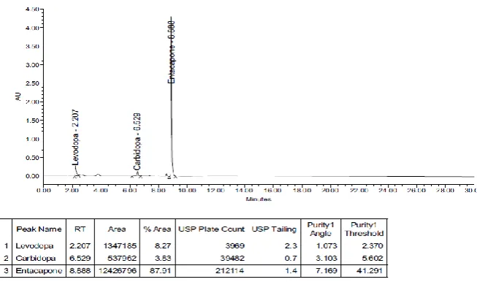Select plate count value 212114
The image size is (477, 282).
[229, 271]
